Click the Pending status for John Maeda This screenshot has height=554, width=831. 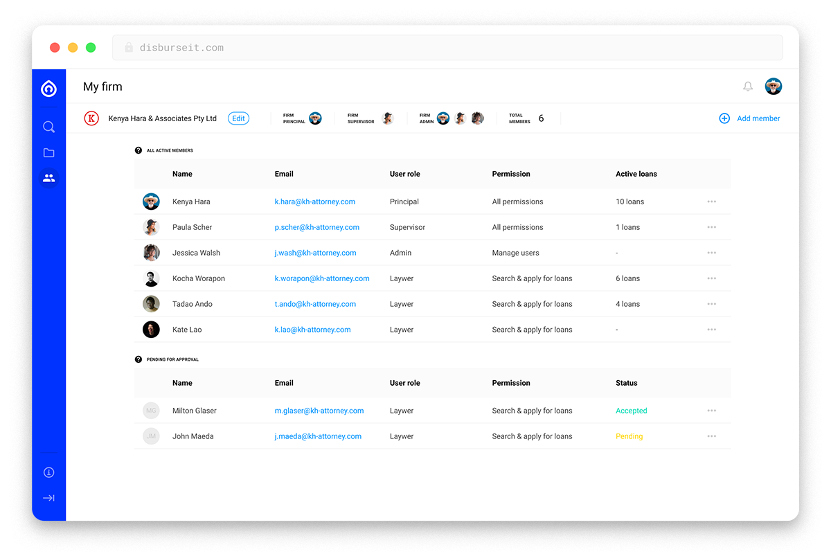[x=629, y=436]
